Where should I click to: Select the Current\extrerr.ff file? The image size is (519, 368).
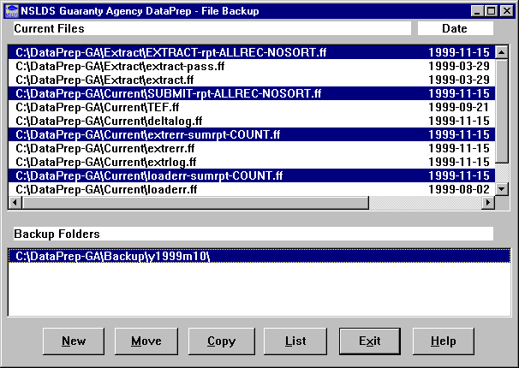252,148
